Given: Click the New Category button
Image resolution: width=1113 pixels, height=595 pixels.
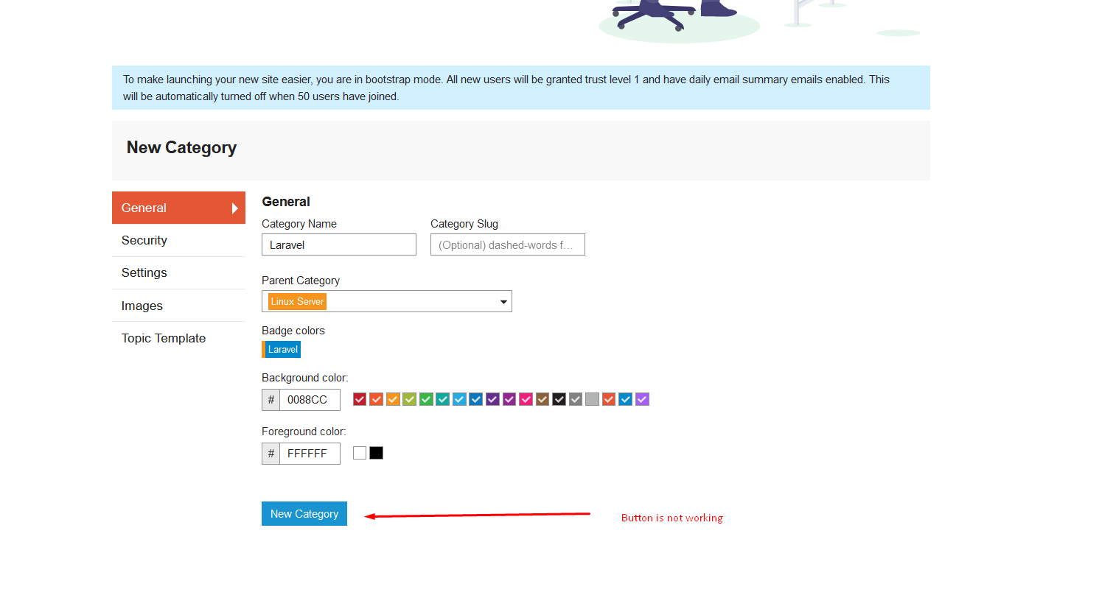Looking at the screenshot, I should coord(304,514).
